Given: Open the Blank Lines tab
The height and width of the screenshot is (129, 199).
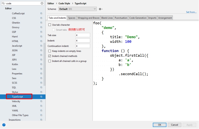Looking at the screenshot, I should [107, 18].
